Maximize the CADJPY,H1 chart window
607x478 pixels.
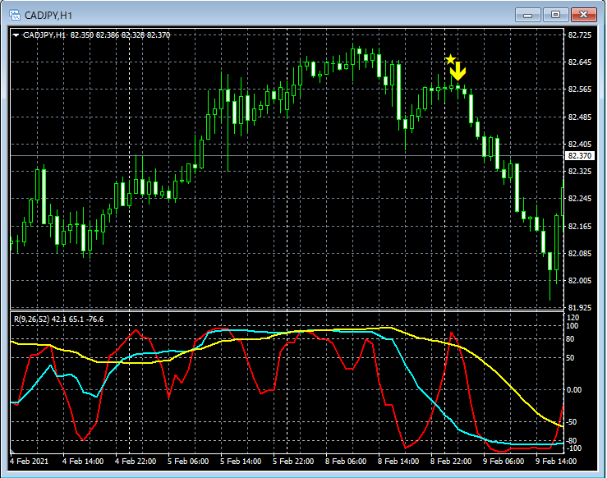pyautogui.click(x=555, y=15)
